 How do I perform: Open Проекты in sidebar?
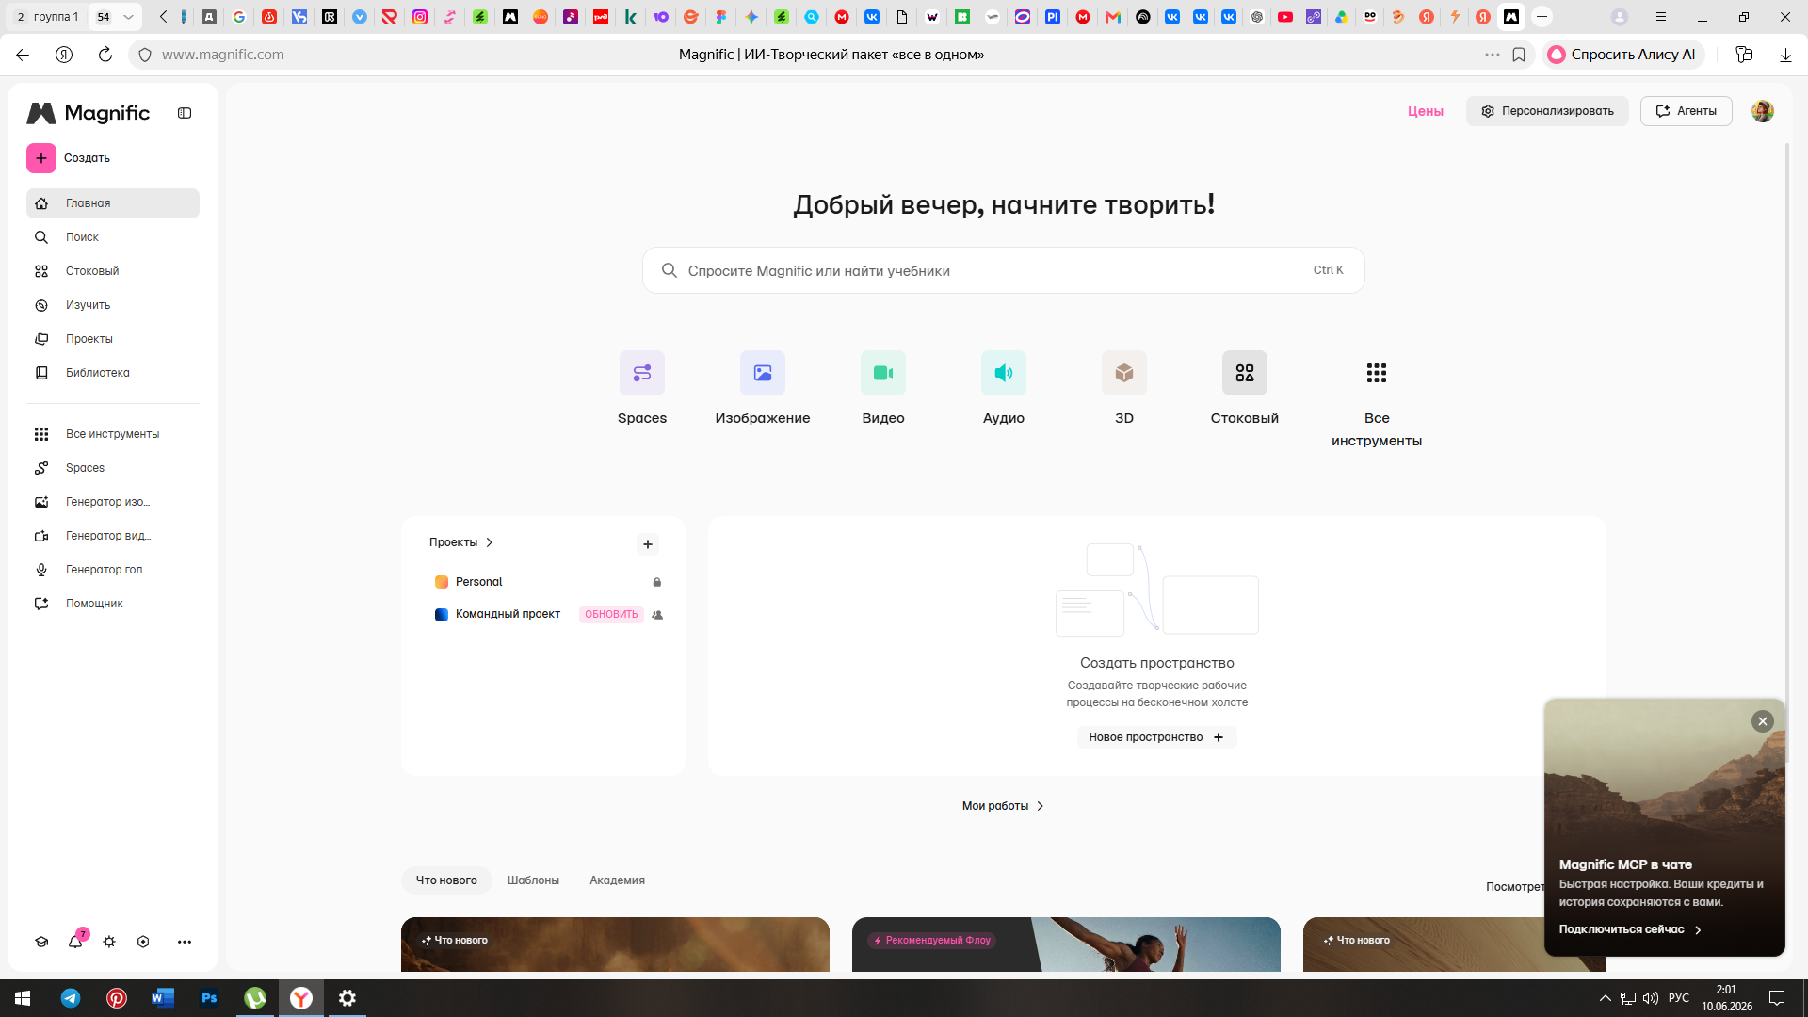(113, 339)
